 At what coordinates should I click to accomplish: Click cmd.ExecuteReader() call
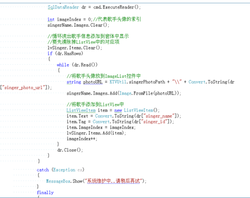117,7
